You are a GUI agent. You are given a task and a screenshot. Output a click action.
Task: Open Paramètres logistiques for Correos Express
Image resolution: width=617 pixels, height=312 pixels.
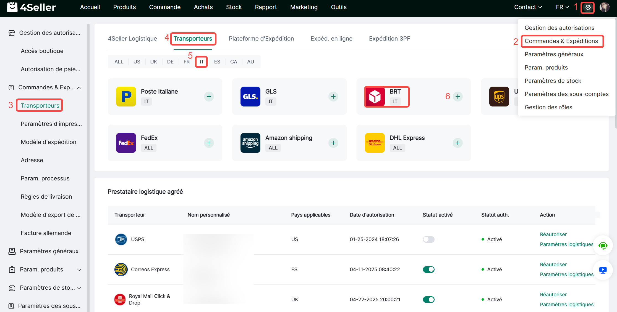(566, 274)
